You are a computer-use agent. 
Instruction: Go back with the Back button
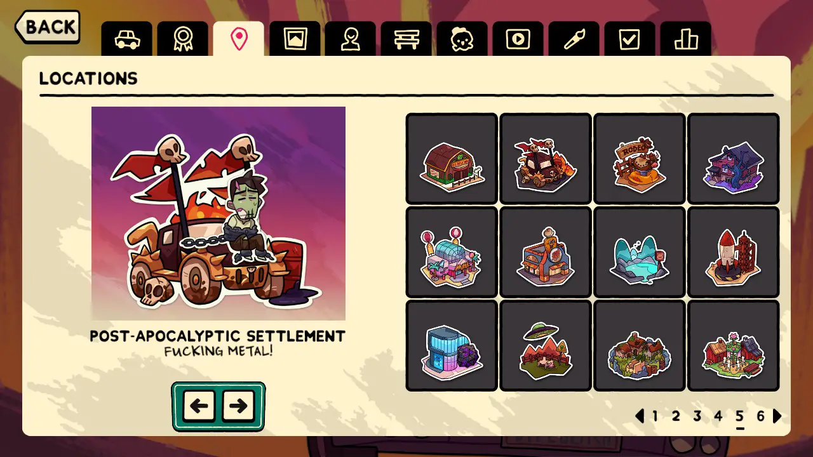48,27
